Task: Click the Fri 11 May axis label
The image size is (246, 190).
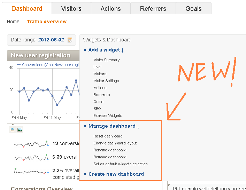Action: click(52, 118)
